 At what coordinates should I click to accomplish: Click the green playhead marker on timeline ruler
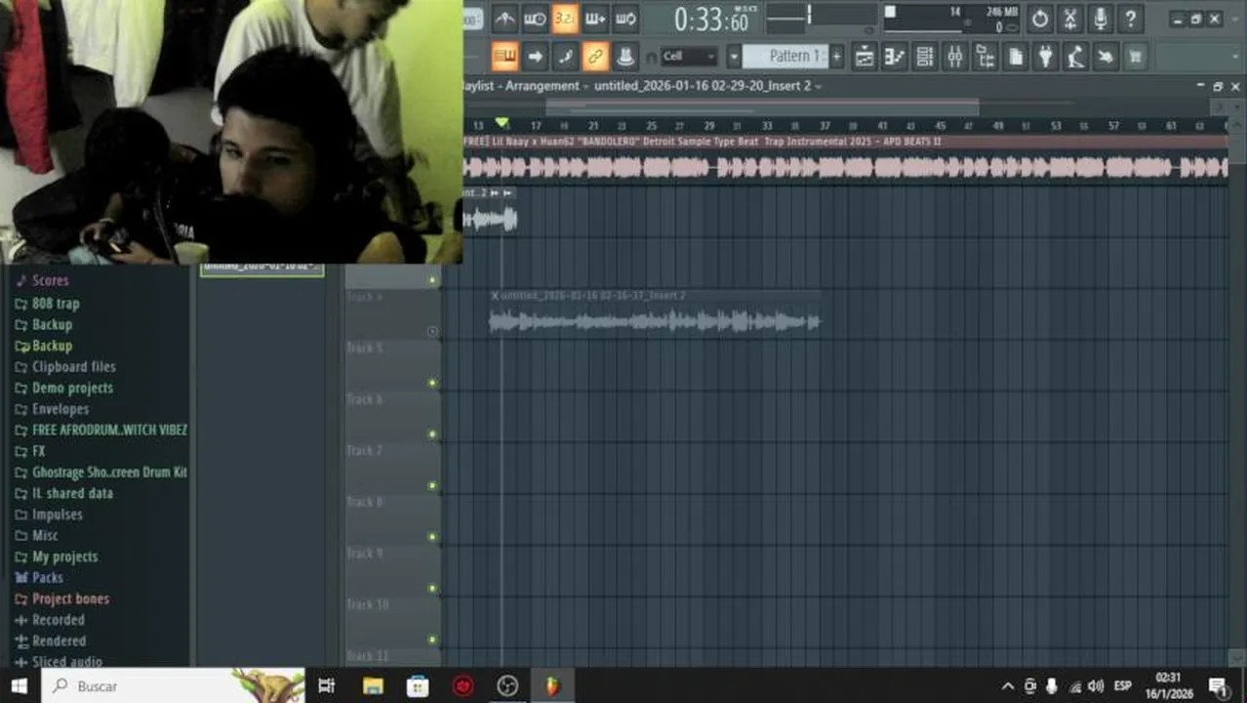502,123
